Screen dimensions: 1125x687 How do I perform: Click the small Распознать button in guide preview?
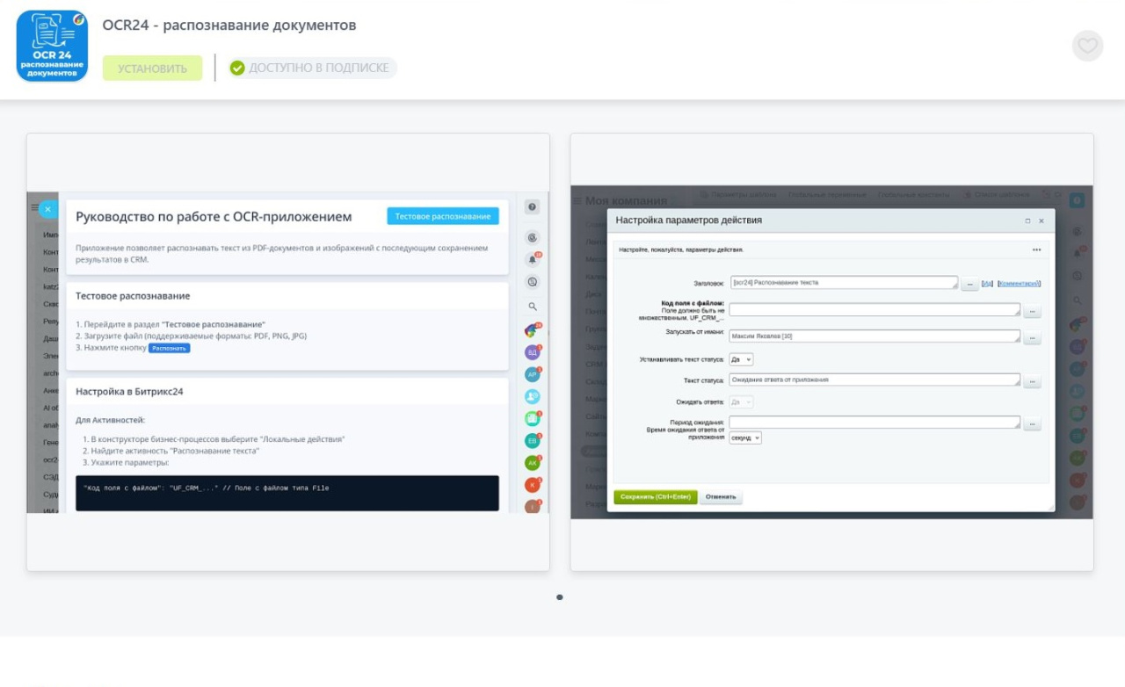pyautogui.click(x=169, y=348)
